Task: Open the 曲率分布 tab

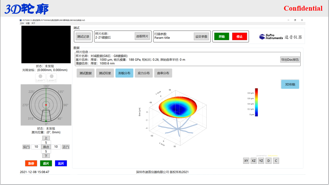Action: coord(163,73)
